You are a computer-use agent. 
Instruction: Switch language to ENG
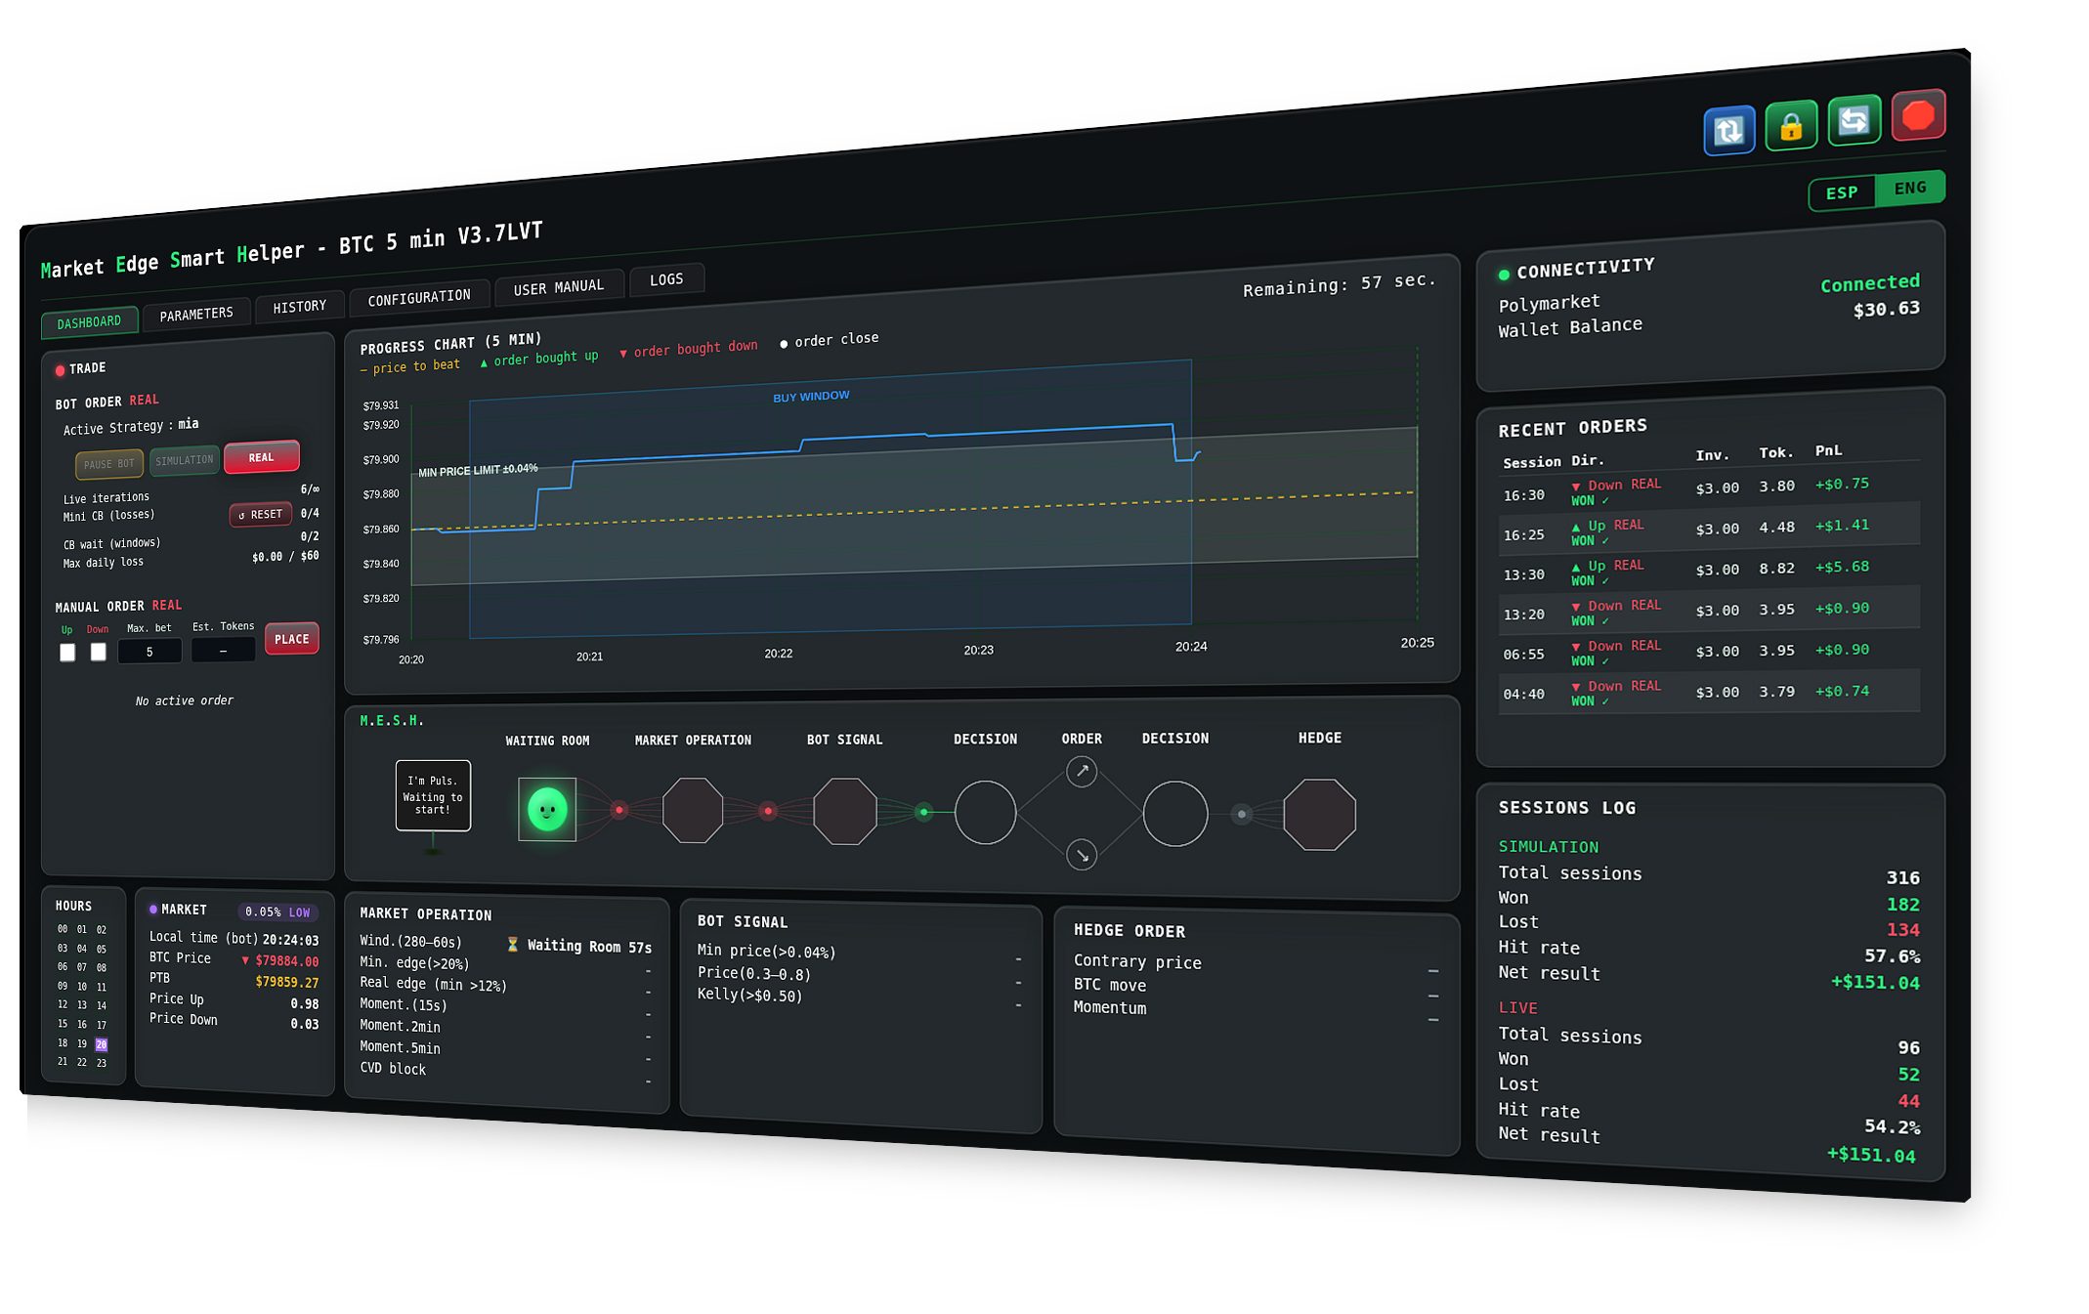(x=1910, y=188)
